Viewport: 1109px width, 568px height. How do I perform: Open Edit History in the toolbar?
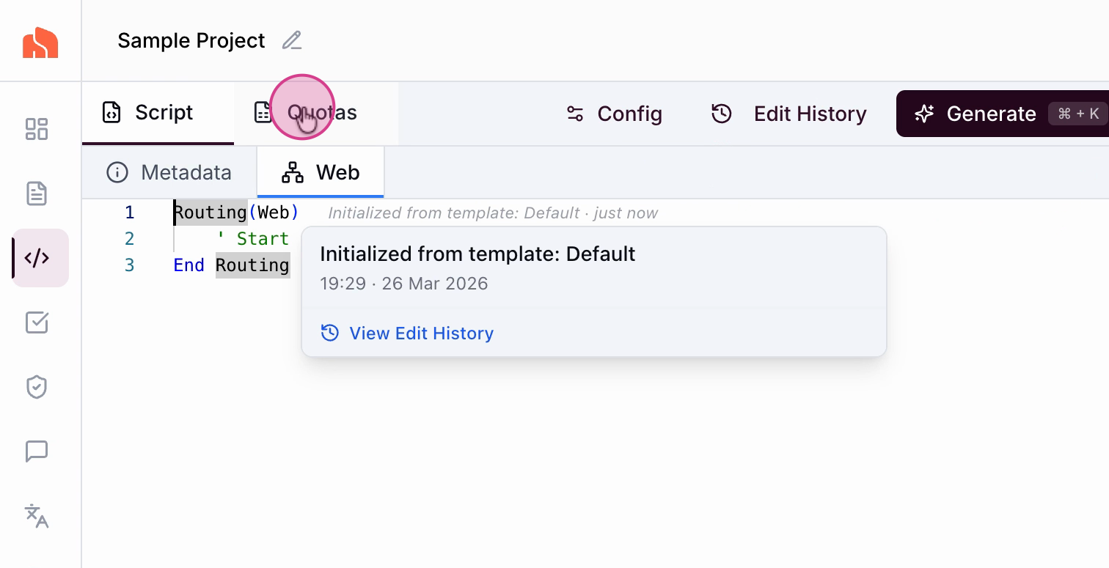[789, 114]
